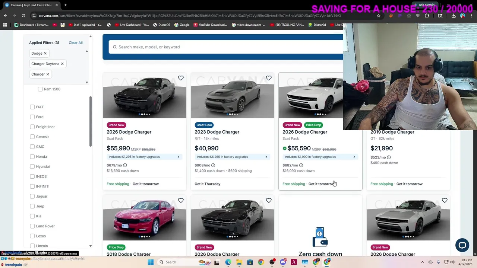This screenshot has width=477, height=268.
Task: Select the Land Rover checkbox
Action: click(x=32, y=226)
